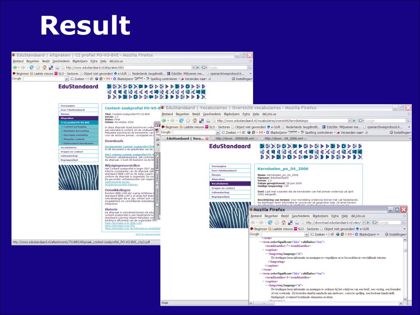This screenshot has width=420, height=315.
Task: Click Documentatie Content-zoekprofiel download link
Action: click(x=130, y=146)
